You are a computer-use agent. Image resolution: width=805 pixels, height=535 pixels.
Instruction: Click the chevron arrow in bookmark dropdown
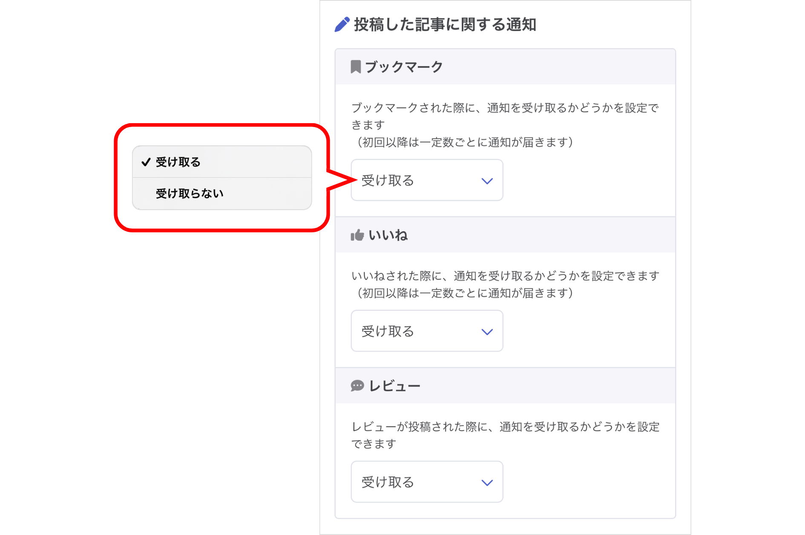pos(487,181)
